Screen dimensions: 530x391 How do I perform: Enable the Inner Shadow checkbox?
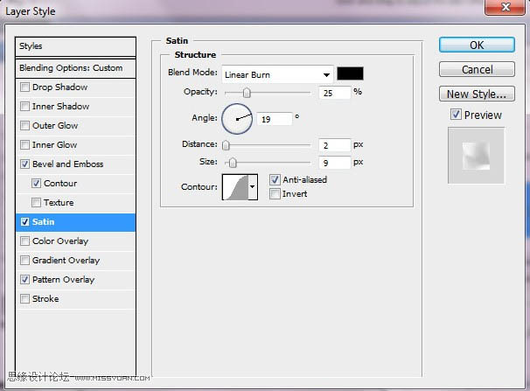pos(24,107)
